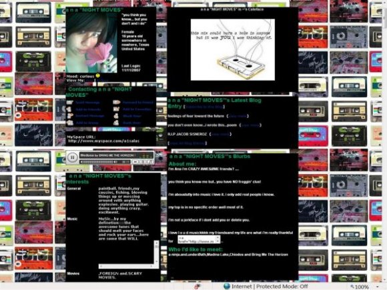Open View All Blog Entries link

187,143
